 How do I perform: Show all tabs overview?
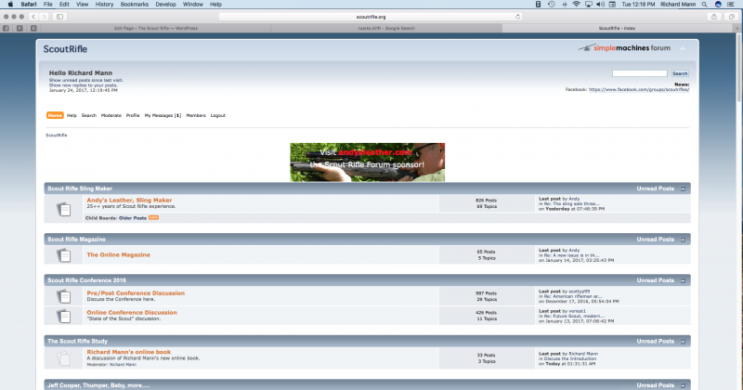click(732, 17)
